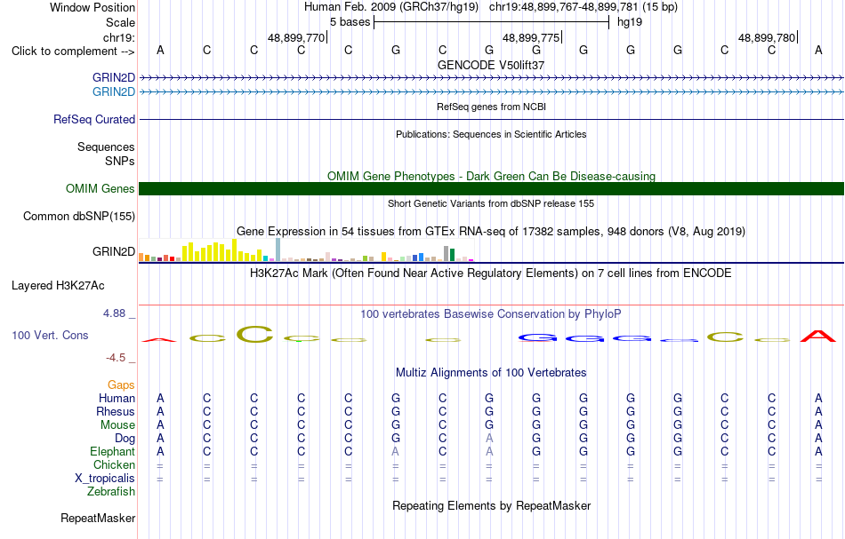Image resolution: width=845 pixels, height=539 pixels.
Task: Click the '100 Vert. Cons' track label
Action: (50, 335)
